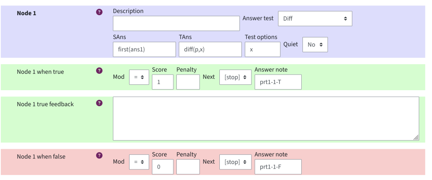
Task: Click Answer note field containing prt1-1-F
Action: point(278,167)
